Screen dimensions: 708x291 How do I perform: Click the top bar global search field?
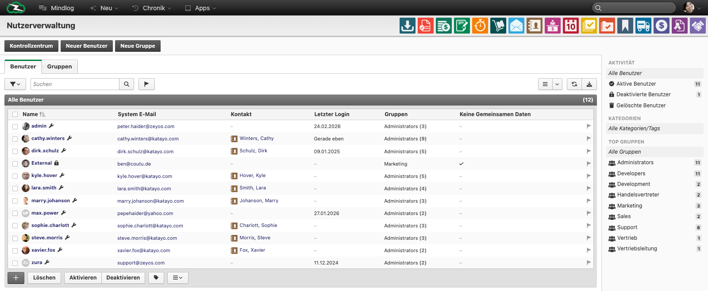634,8
